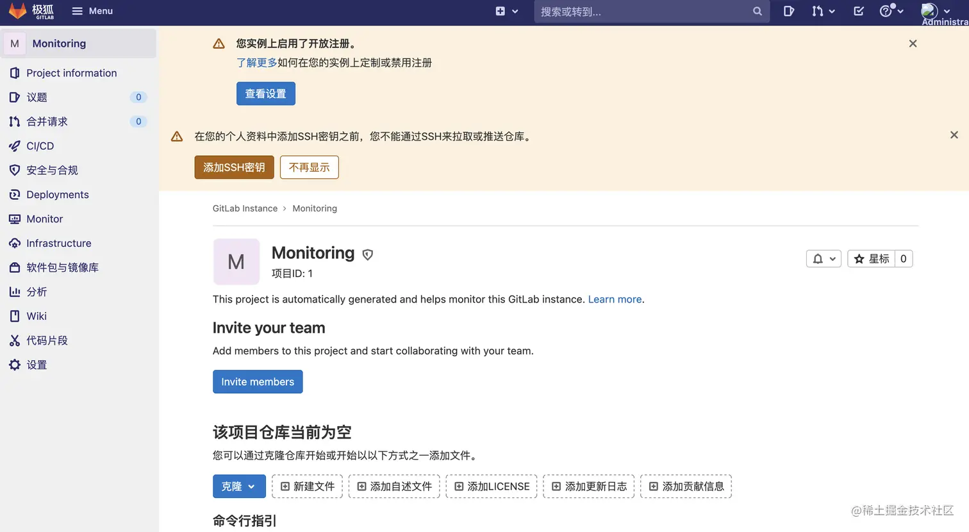969x532 pixels.
Task: Expand the merge requests top bar dropdown
Action: [x=823, y=11]
